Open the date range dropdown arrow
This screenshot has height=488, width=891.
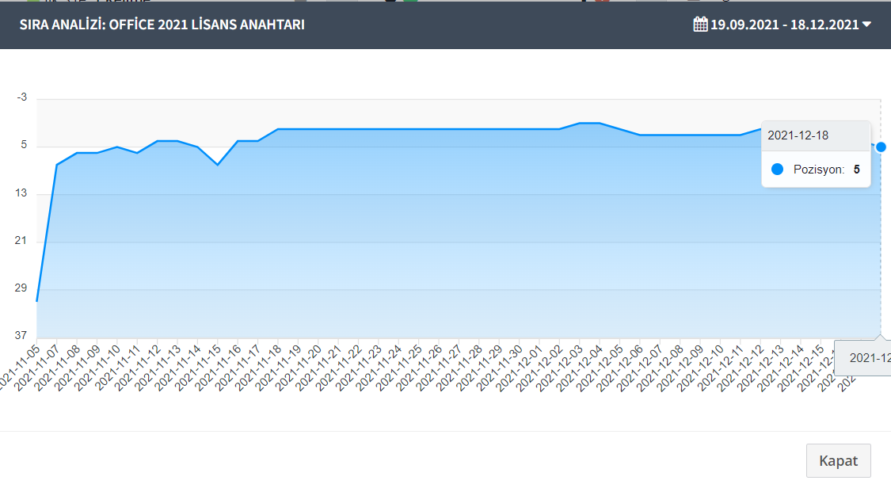[866, 25]
